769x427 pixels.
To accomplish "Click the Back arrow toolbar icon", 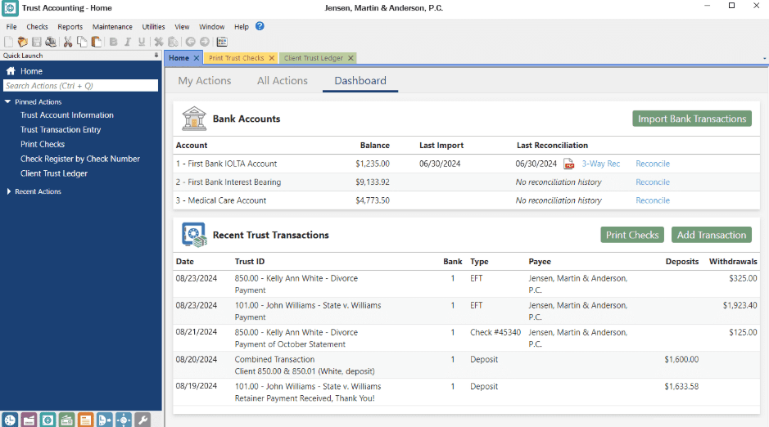I will pyautogui.click(x=190, y=42).
